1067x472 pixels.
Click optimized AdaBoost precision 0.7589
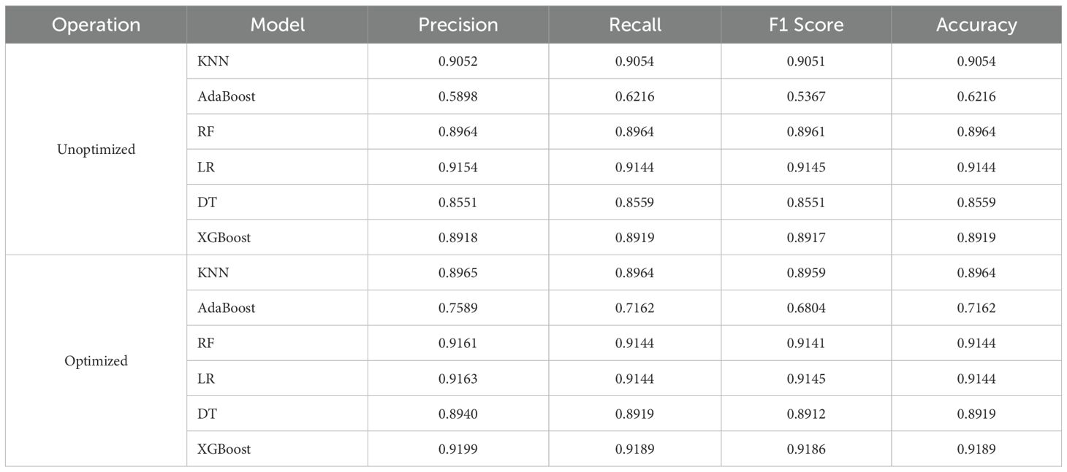457,308
